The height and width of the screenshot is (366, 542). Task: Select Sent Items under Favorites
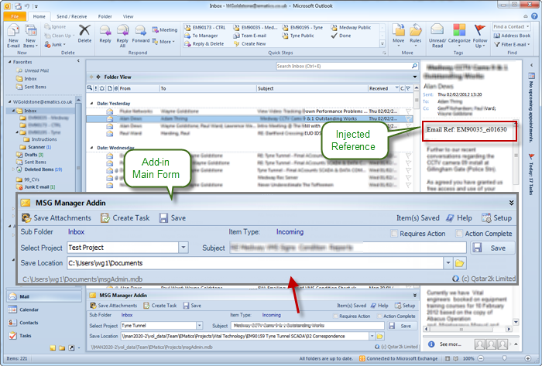click(x=31, y=87)
